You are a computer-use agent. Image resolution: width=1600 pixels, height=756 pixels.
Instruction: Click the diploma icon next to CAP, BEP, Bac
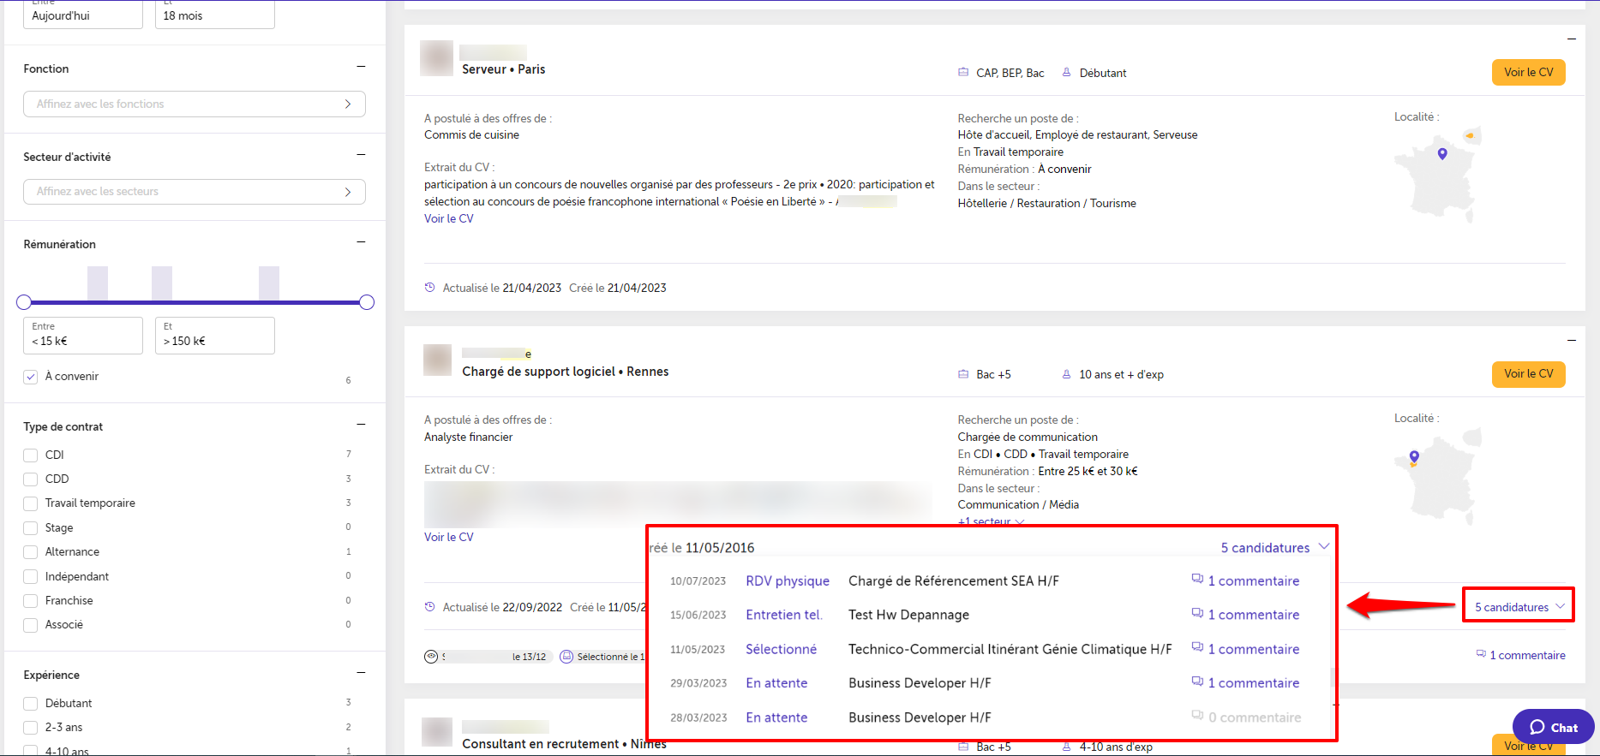(x=963, y=73)
